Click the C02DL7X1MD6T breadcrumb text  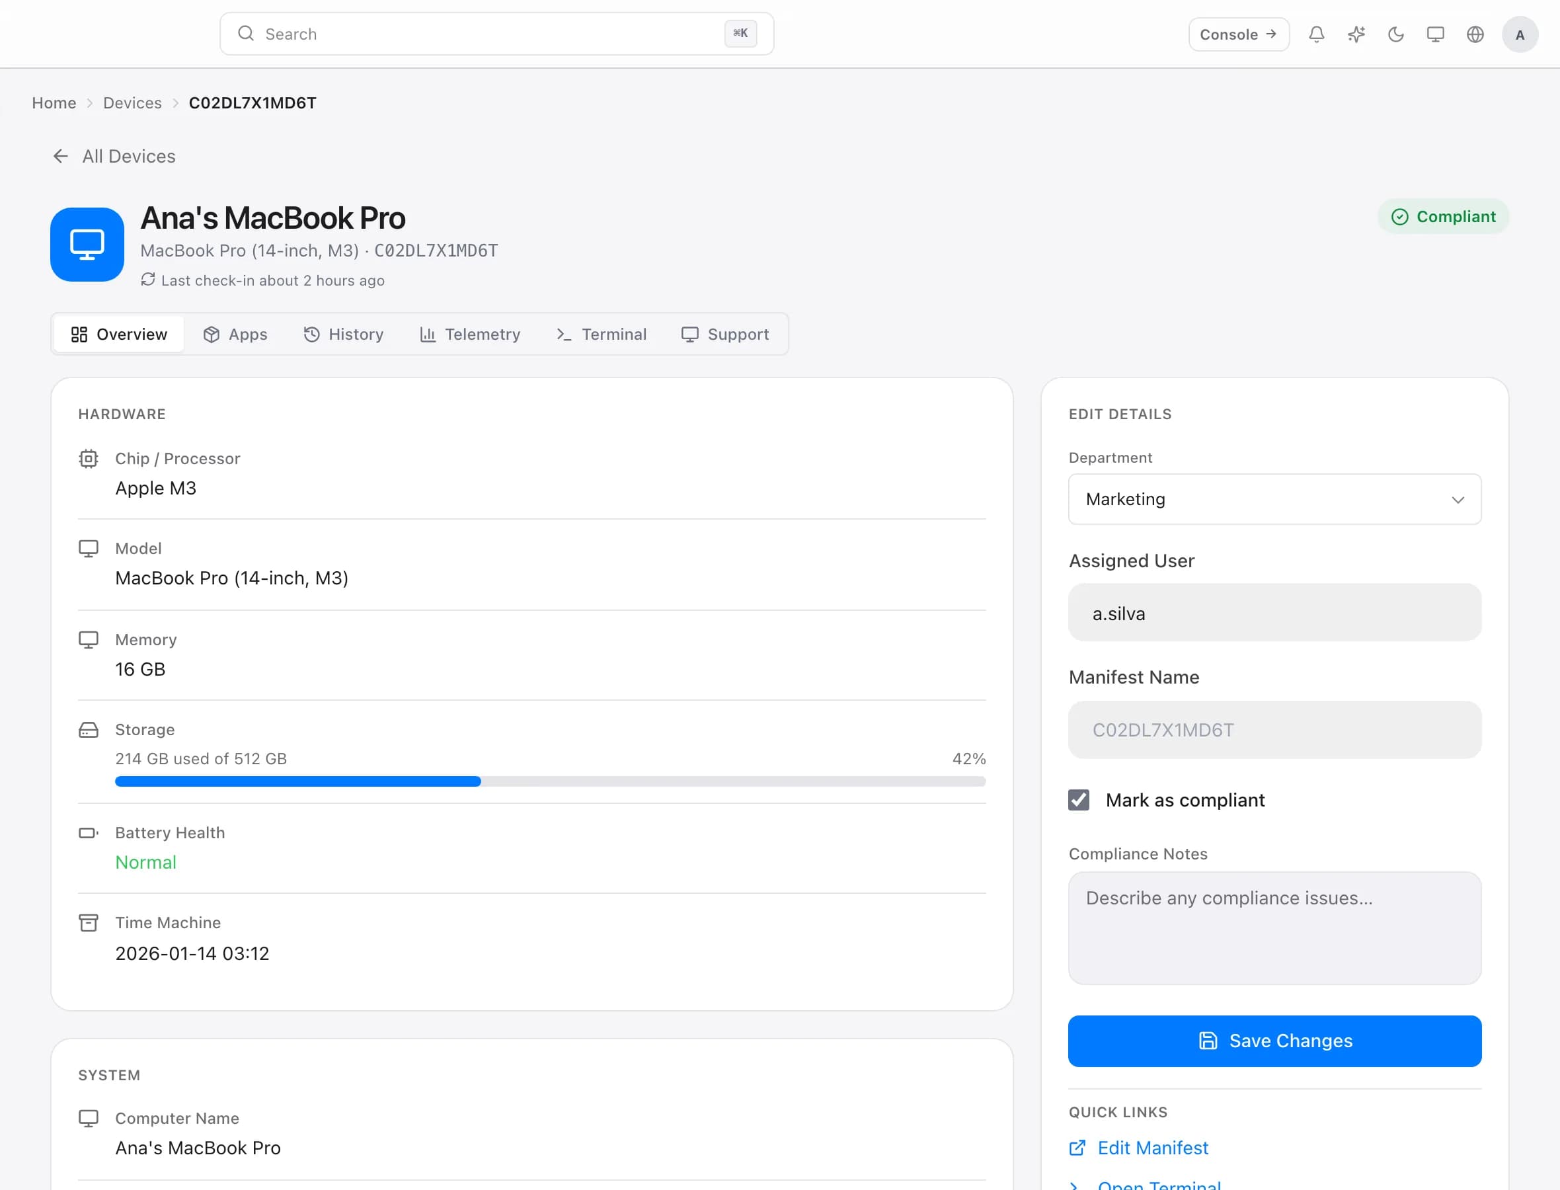(253, 102)
